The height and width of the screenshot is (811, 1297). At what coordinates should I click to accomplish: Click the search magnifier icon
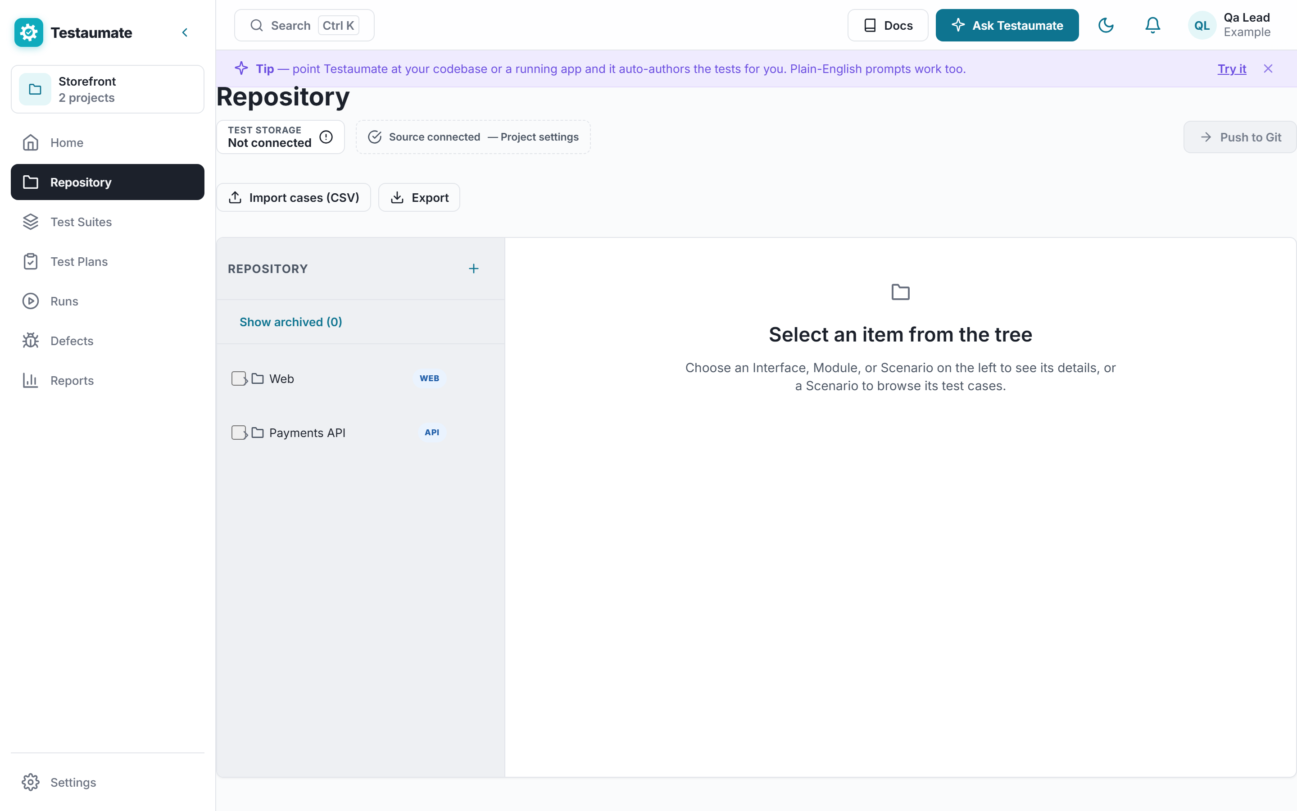(x=257, y=25)
